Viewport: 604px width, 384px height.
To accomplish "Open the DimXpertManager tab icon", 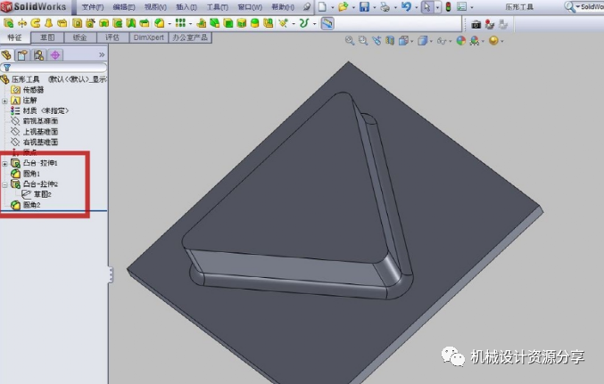I will click(x=55, y=55).
